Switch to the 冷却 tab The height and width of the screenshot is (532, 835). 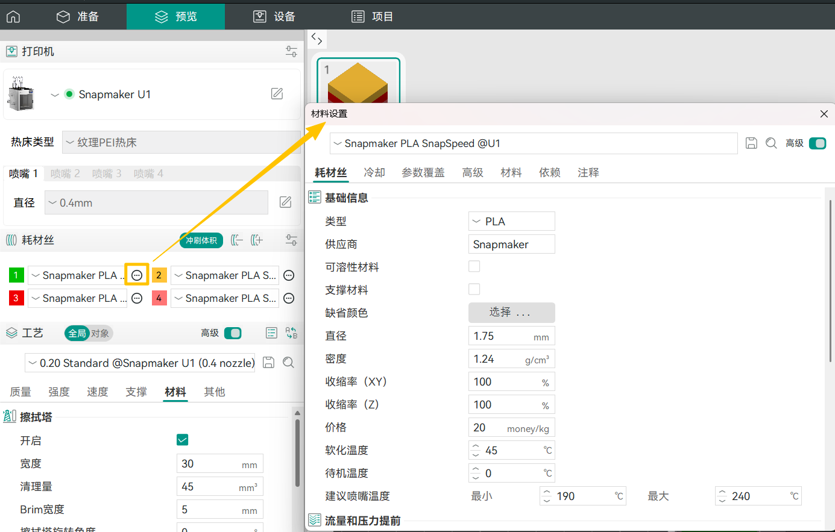(x=374, y=172)
